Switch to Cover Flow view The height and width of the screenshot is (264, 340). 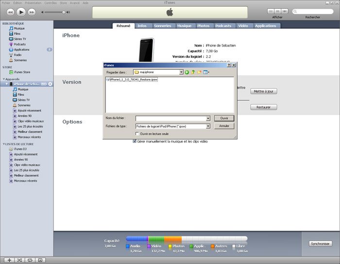[285, 11]
